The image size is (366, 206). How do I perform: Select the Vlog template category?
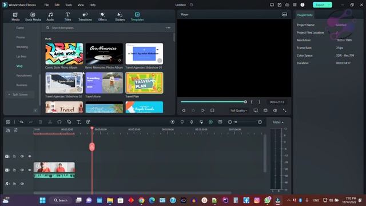[x=19, y=66]
